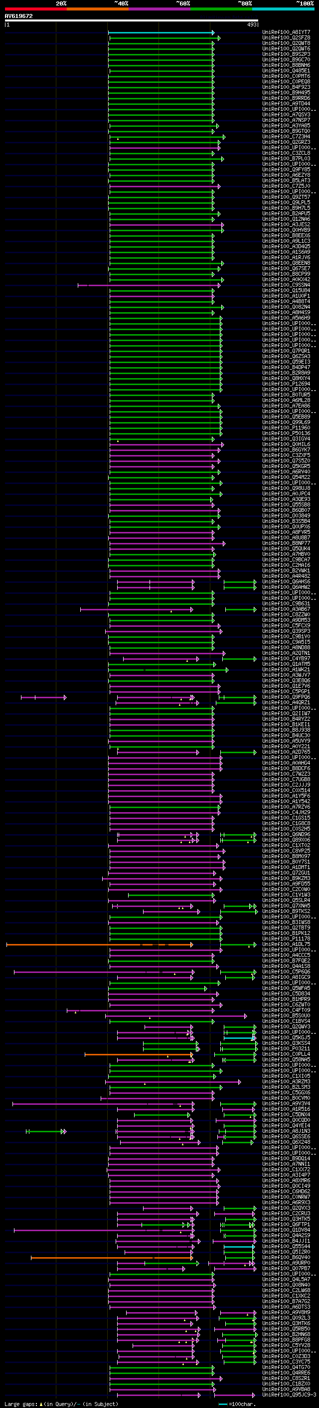This screenshot has height=1408, width=319.
Task: Select hit label UniRef100_Q9FPQ6
Action: pos(286,697)
